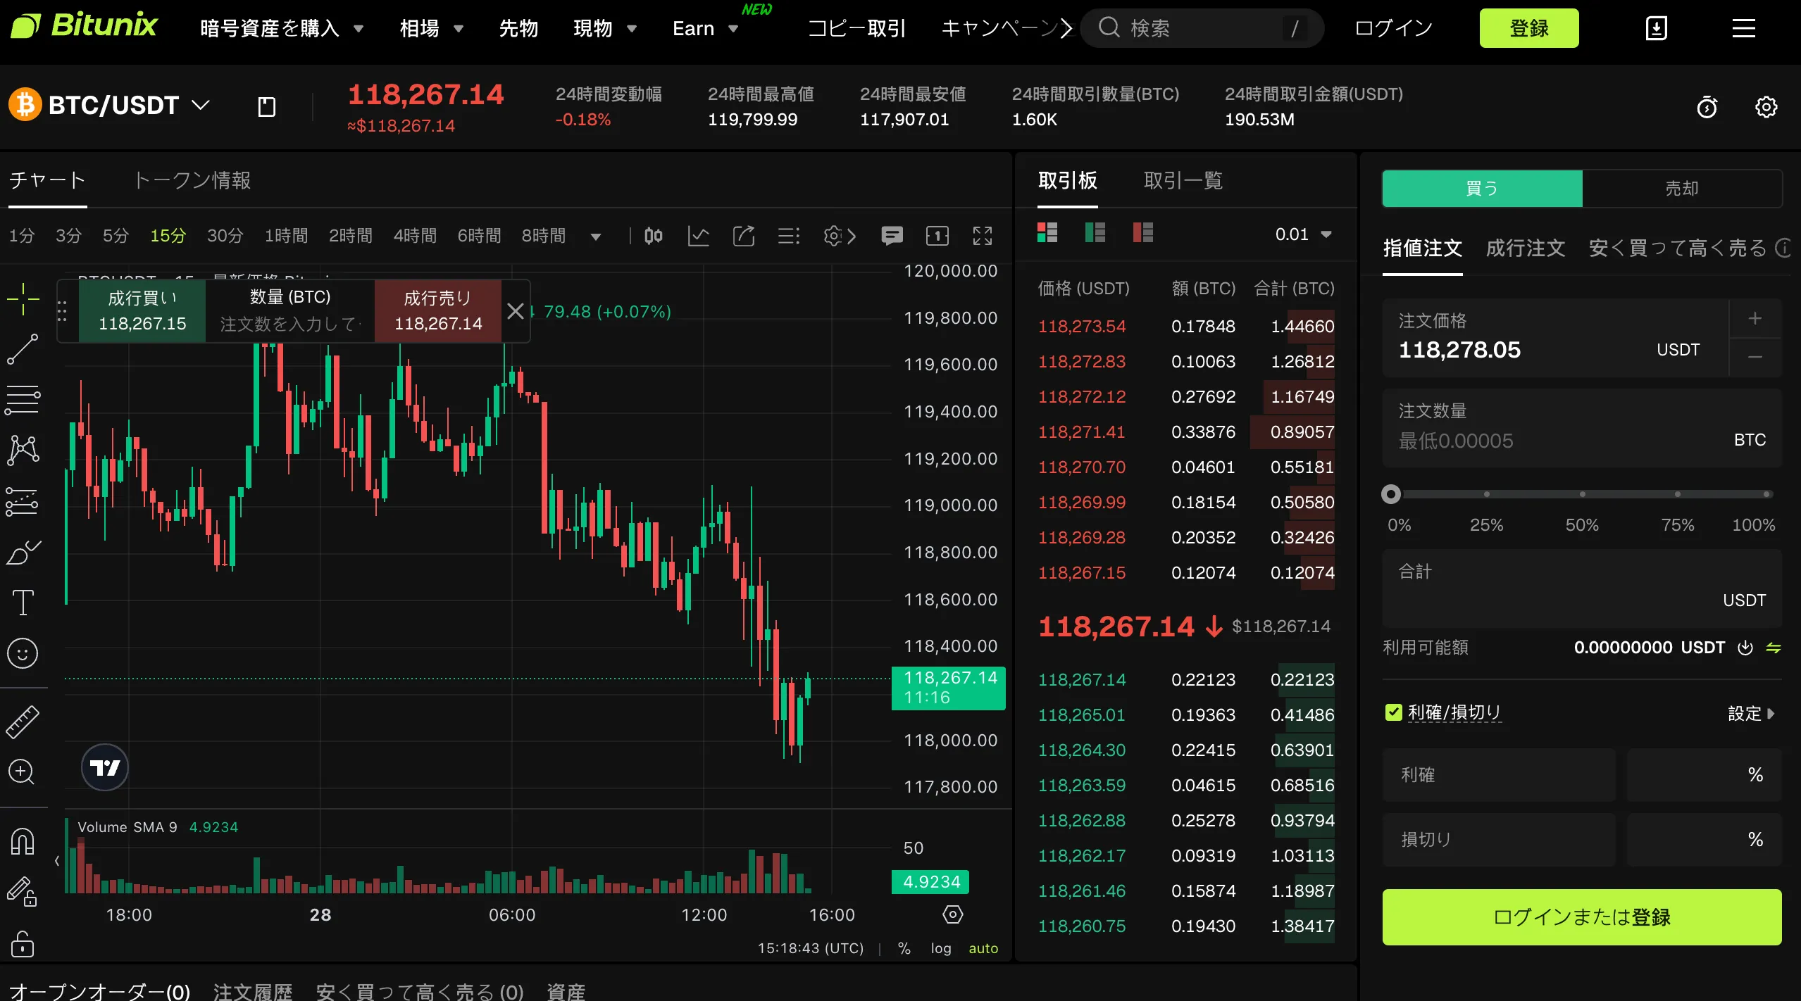The image size is (1801, 1001).
Task: Switch to the トークン情報 tab
Action: [192, 181]
